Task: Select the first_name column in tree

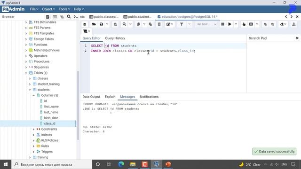Action: [51, 107]
